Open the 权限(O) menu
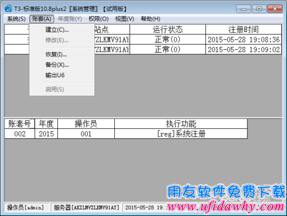287x216 pixels. (99, 19)
